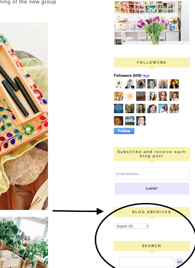Open the orange sun follower avatar

pos(130,96)
